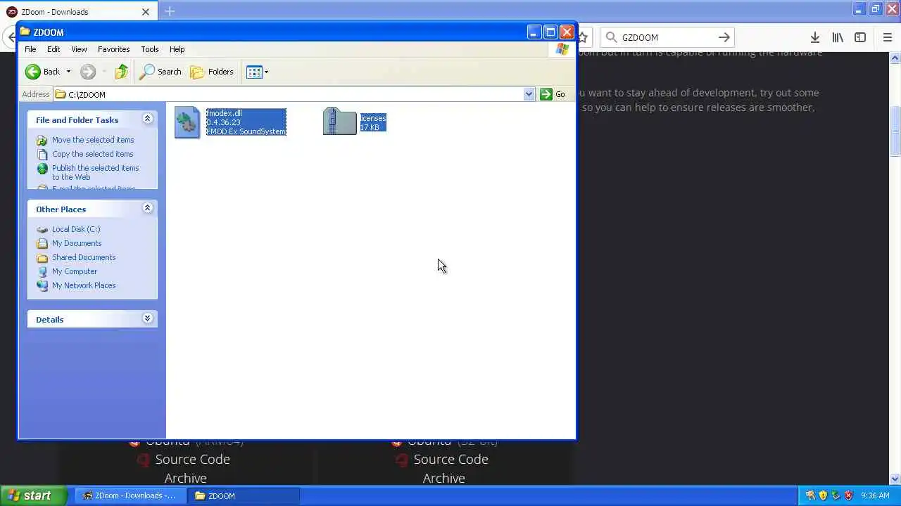This screenshot has width=901, height=506.
Task: Open the Tools menu
Action: pos(149,49)
